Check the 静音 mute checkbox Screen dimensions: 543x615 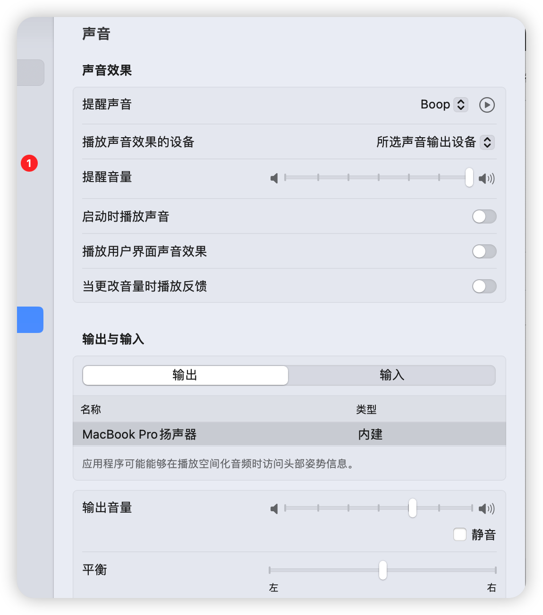tap(460, 534)
